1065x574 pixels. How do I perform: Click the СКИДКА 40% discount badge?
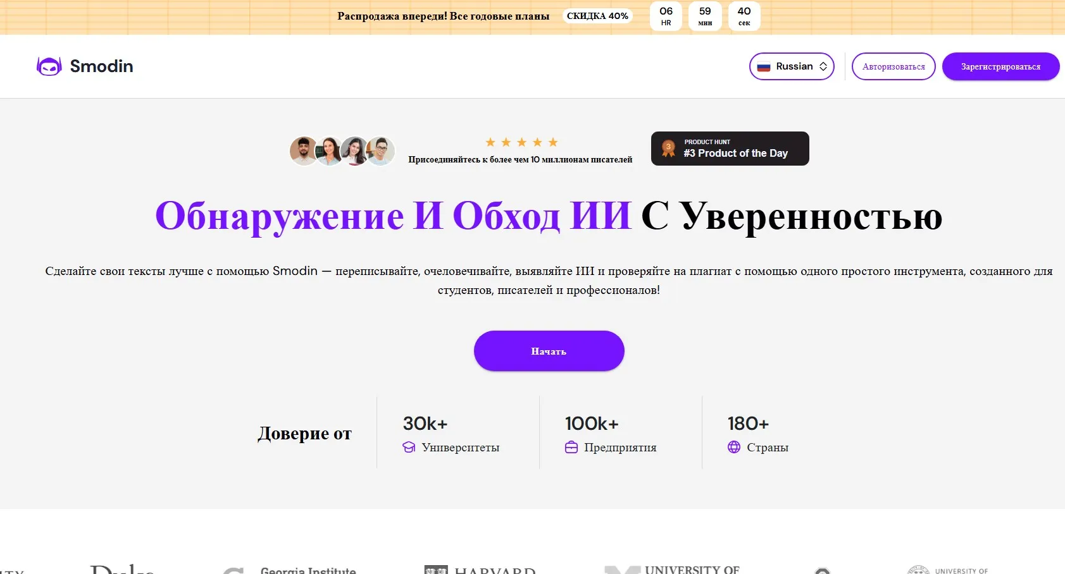pyautogui.click(x=597, y=16)
